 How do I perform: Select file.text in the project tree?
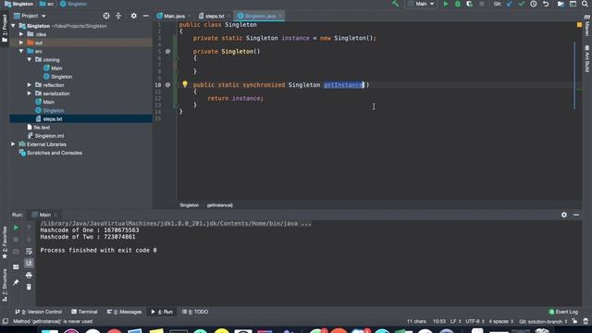pyautogui.click(x=38, y=128)
